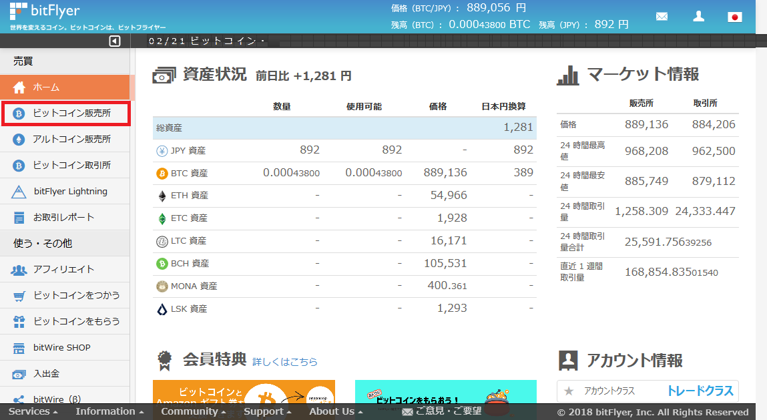
Task: Click the ETH diamond icon
Action: (162, 196)
